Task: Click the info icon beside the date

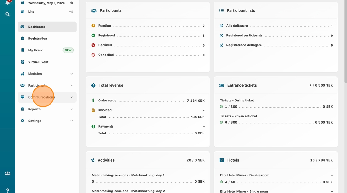Action: click(72, 3)
